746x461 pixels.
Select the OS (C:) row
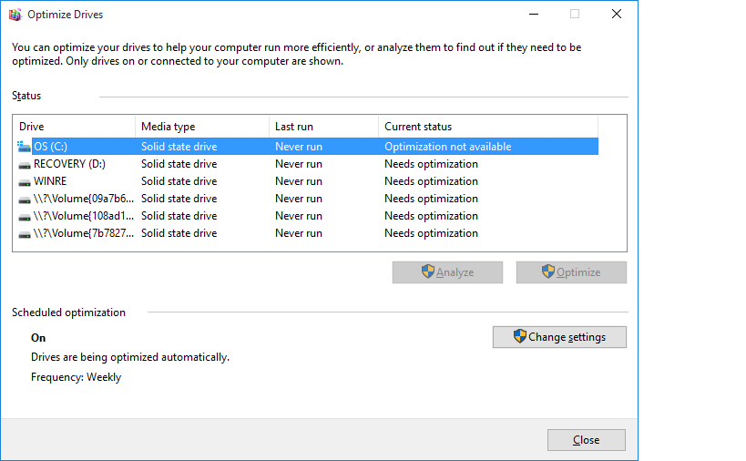coord(308,147)
